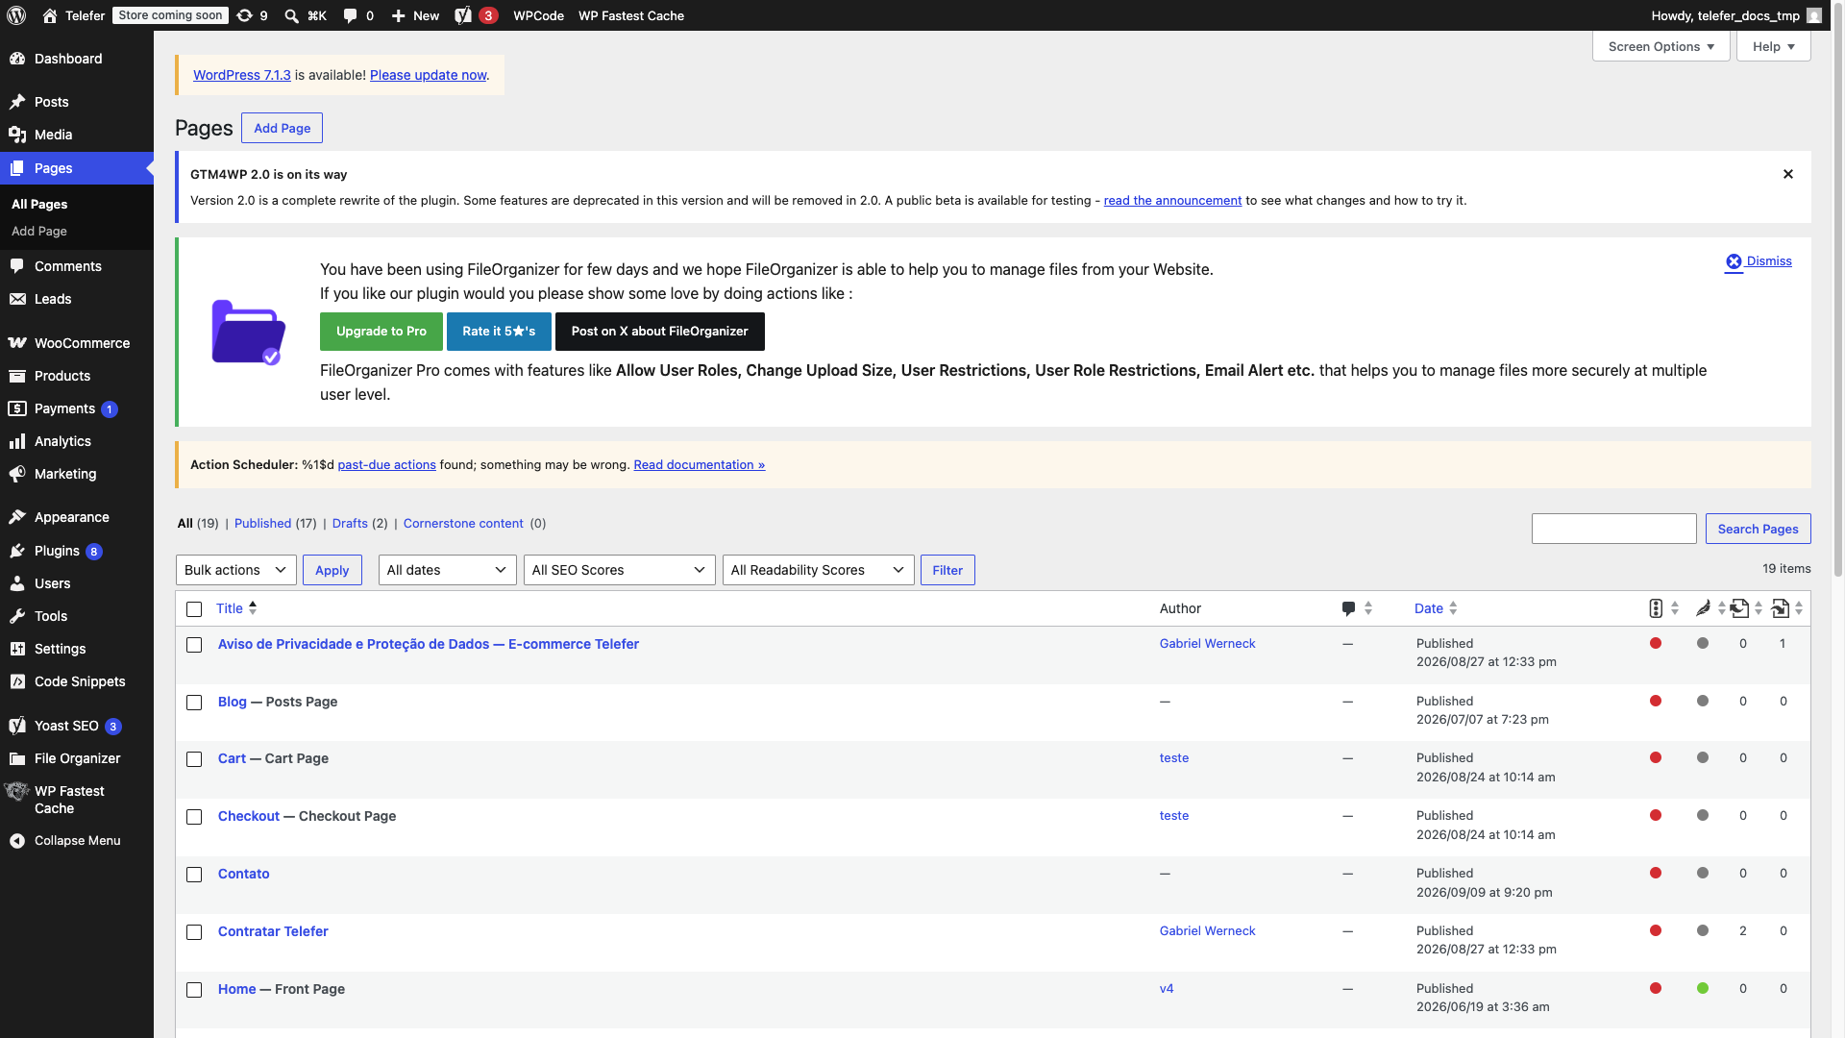Open the All dates dropdown

coord(447,570)
